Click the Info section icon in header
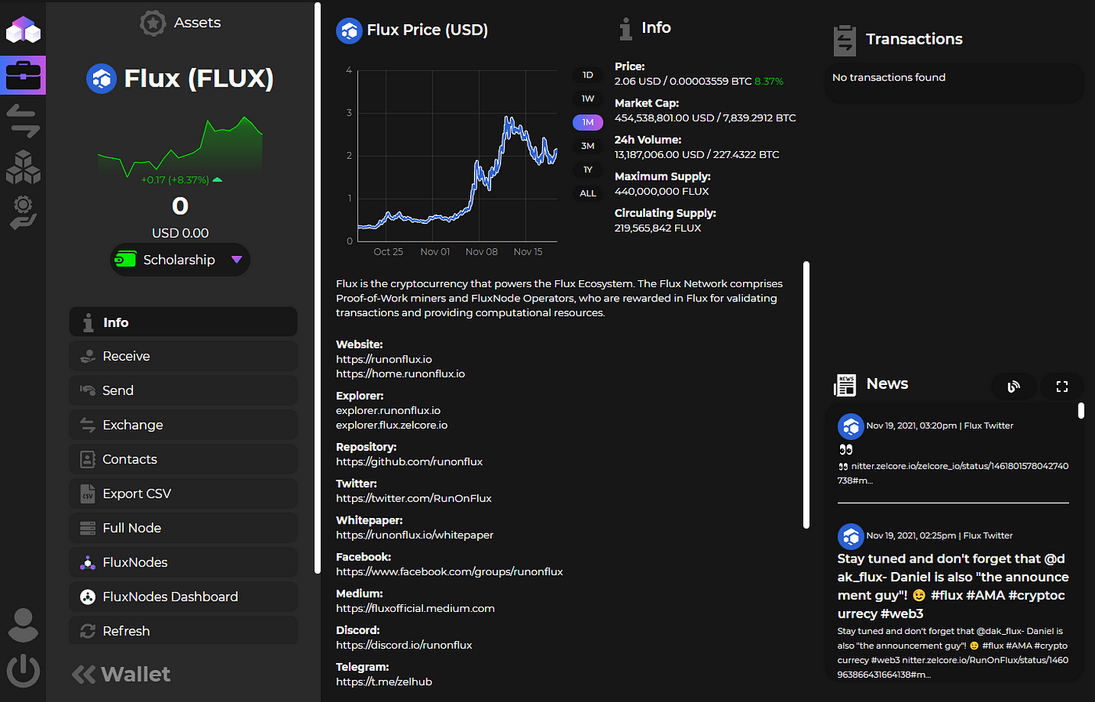The height and width of the screenshot is (702, 1095). [x=625, y=29]
